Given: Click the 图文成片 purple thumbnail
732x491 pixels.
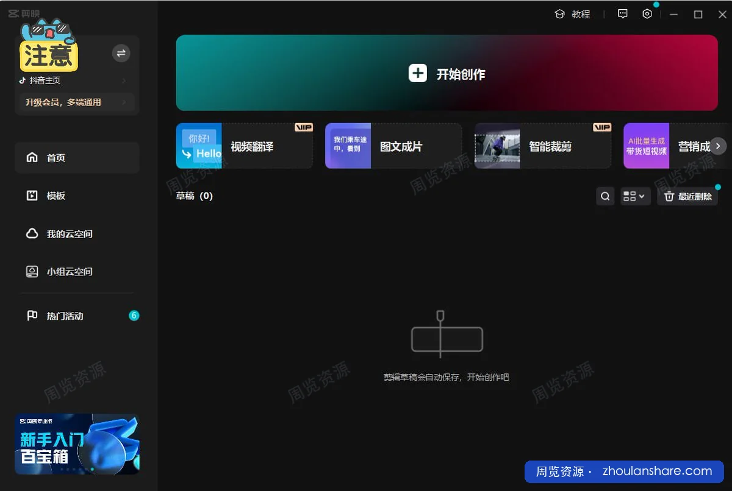Looking at the screenshot, I should pyautogui.click(x=348, y=146).
